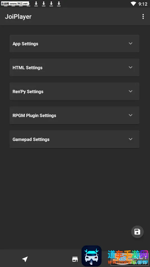Open the Ren'Py Settings section title
150x267 pixels.
point(28,92)
